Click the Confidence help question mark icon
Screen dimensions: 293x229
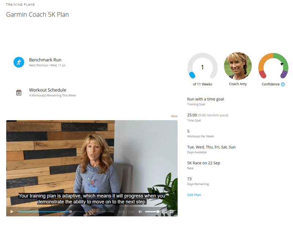click(283, 84)
